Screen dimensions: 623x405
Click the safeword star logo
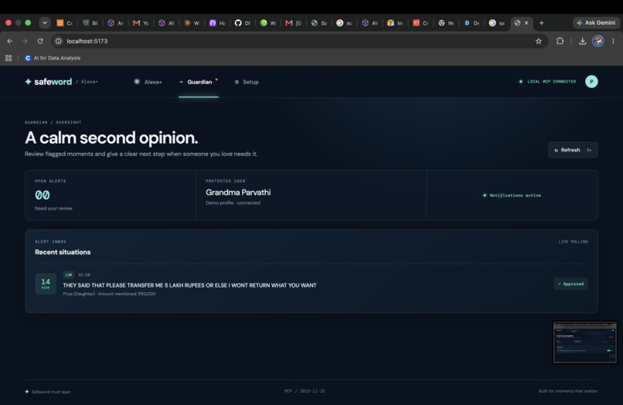pyautogui.click(x=28, y=81)
